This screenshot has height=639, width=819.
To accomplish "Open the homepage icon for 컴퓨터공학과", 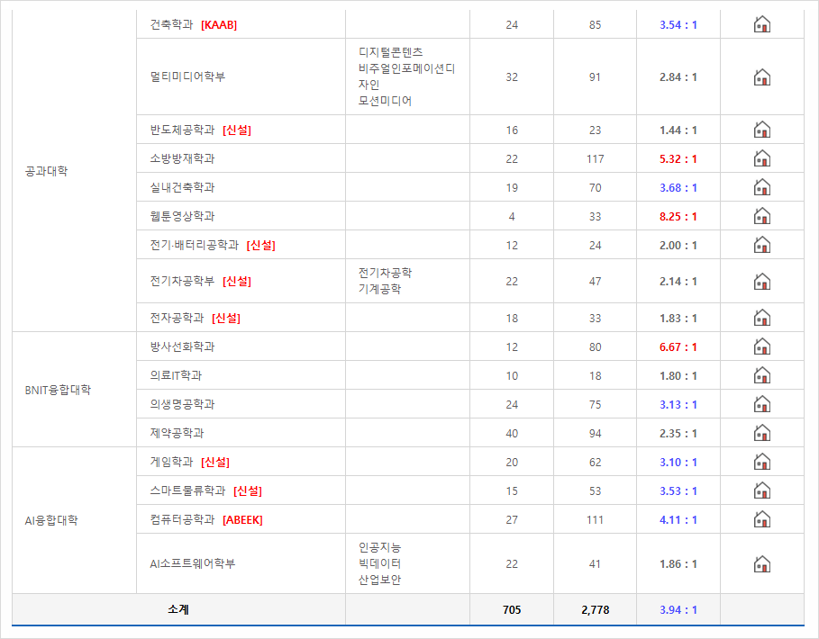I will [x=762, y=519].
